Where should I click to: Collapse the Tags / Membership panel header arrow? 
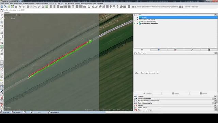134,53
